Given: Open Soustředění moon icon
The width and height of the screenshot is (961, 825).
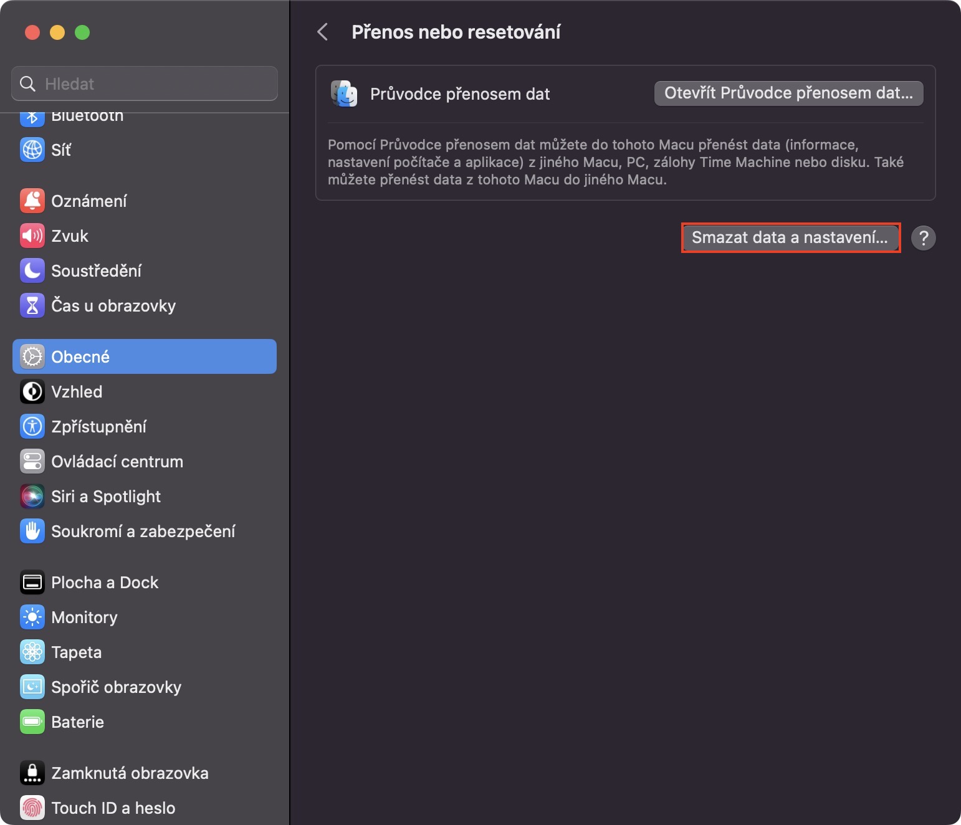Looking at the screenshot, I should click(x=32, y=270).
